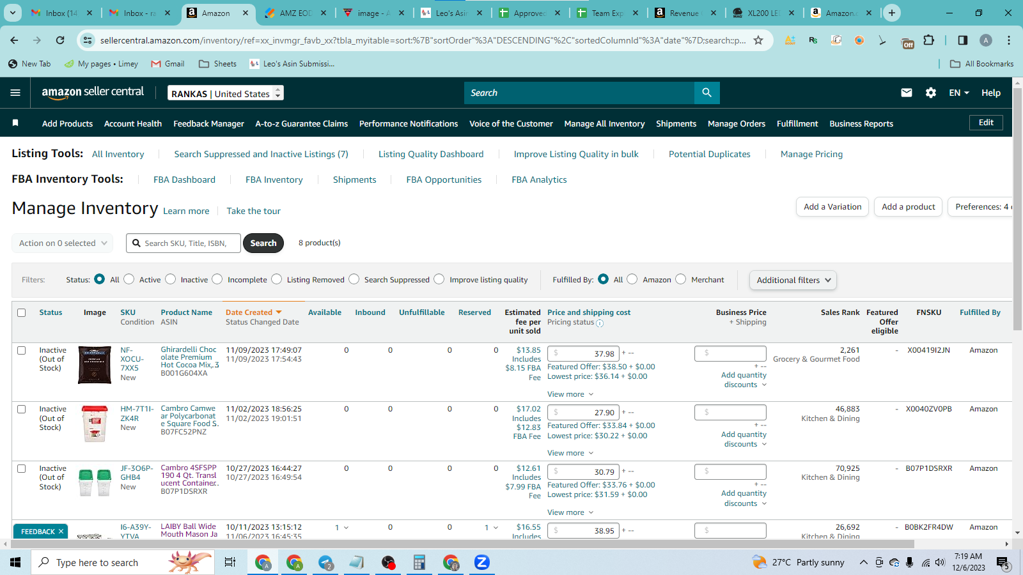Sort by Date Created column header

254,312
